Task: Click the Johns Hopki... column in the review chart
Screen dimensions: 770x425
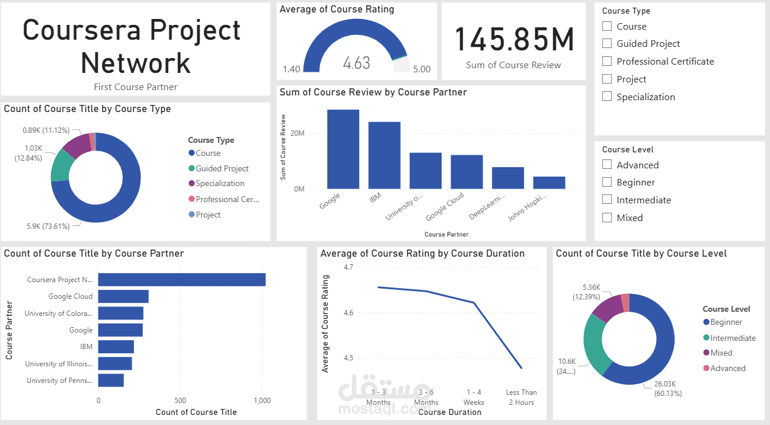Action: pos(549,183)
